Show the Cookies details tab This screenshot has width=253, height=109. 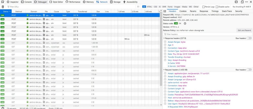183,11
